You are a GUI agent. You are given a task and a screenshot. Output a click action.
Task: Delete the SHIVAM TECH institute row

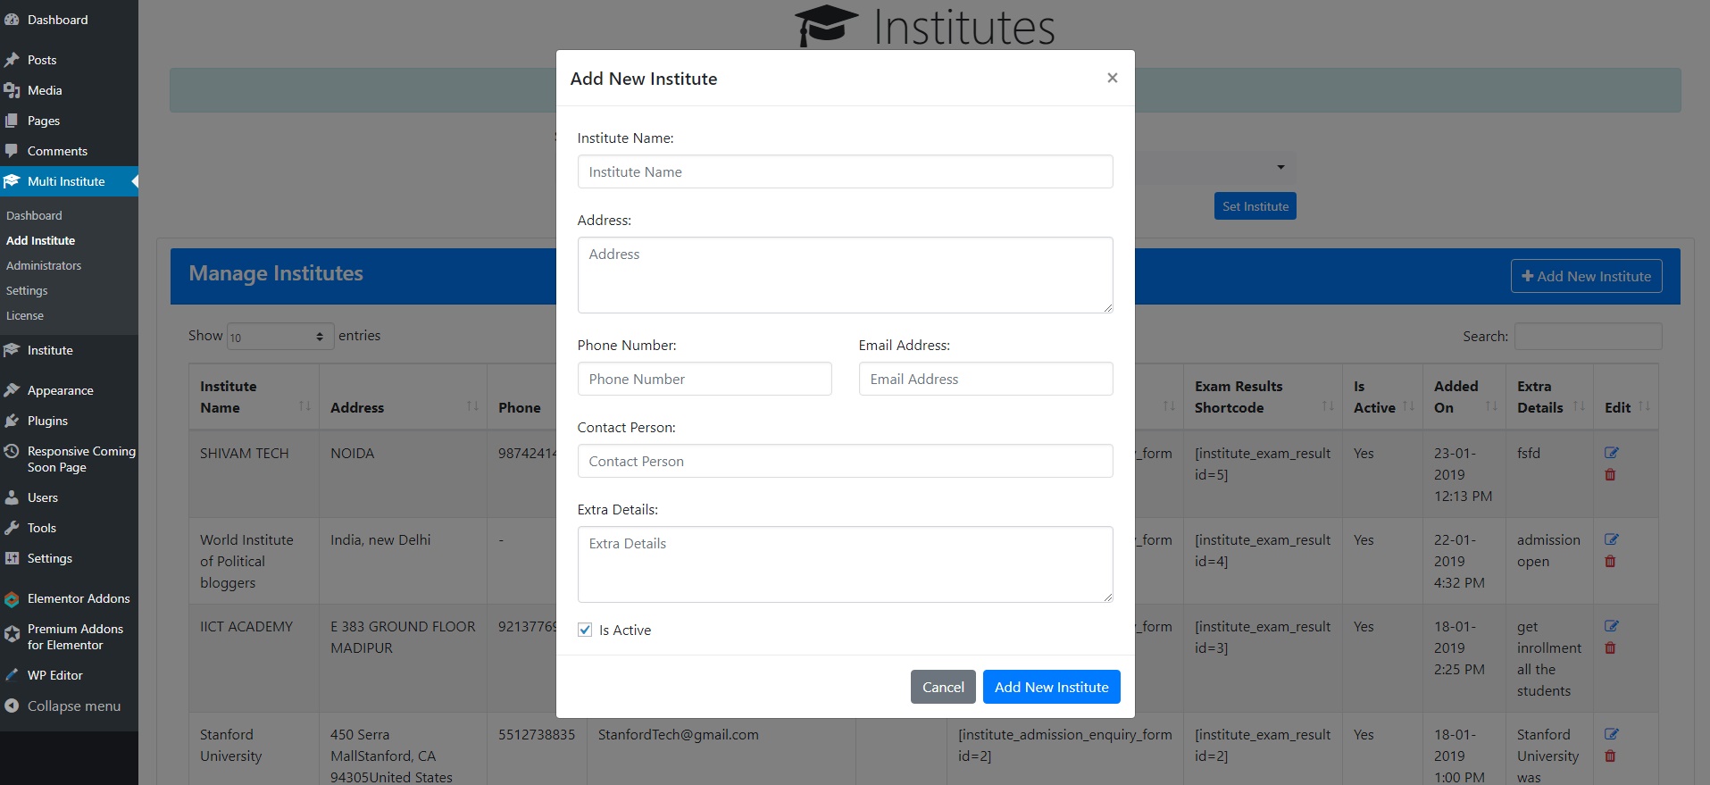1610,474
